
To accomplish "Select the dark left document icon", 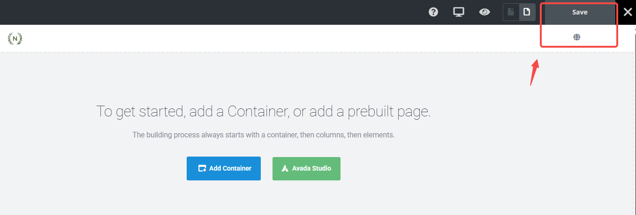I will 511,12.
